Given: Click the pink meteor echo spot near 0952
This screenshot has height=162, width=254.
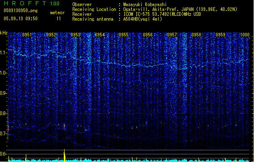Looking at the screenshot, I should click(x=64, y=126).
